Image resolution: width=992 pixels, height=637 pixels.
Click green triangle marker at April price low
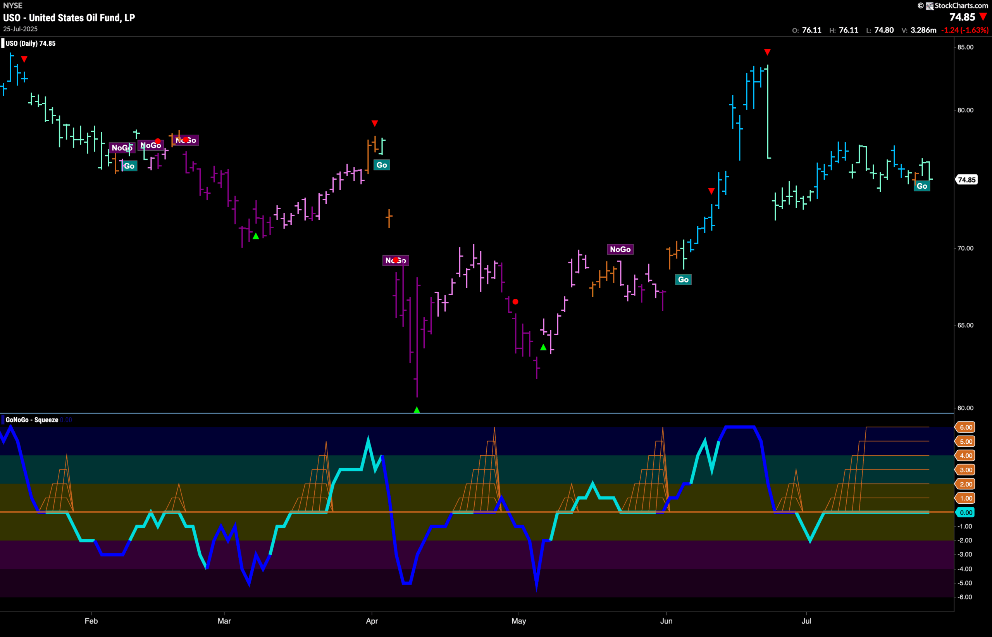pos(417,410)
